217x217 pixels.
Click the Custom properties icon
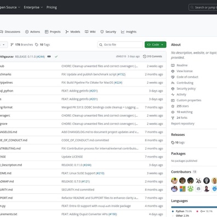(173, 100)
